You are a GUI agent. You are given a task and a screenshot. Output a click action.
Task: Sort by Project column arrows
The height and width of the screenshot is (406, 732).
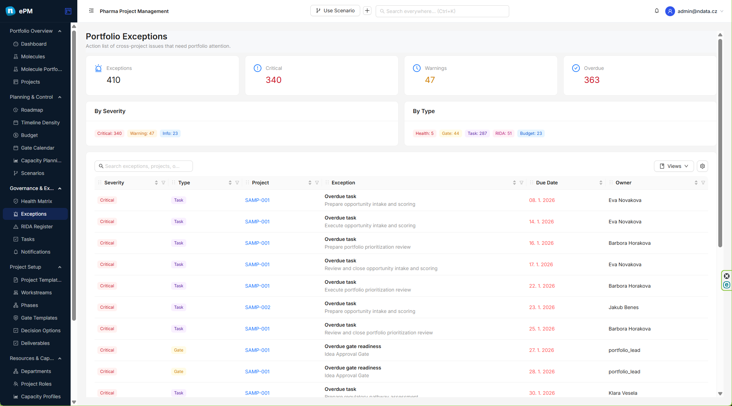coord(310,183)
